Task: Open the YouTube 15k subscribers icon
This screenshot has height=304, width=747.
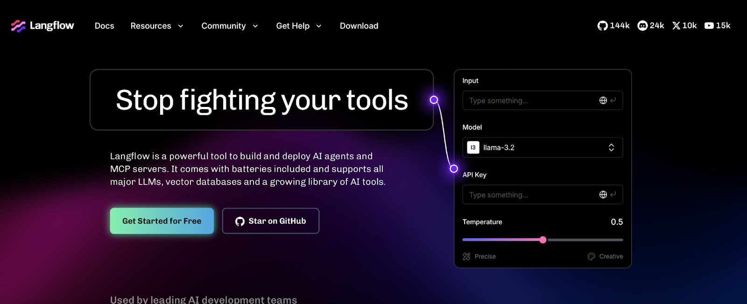Action: [709, 26]
